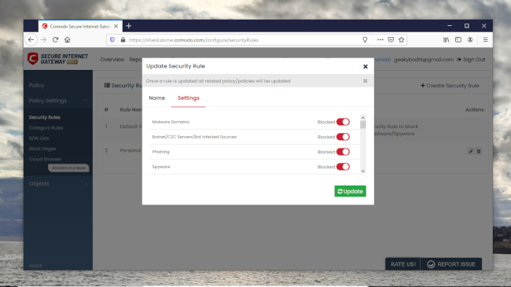Click Sign Out link

pyautogui.click(x=471, y=59)
